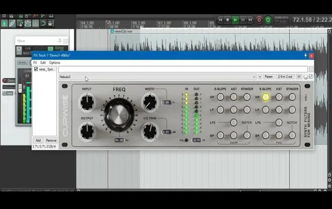Click MONO button in Mixer window
The height and width of the screenshot is (209, 332).
tap(22, 62)
